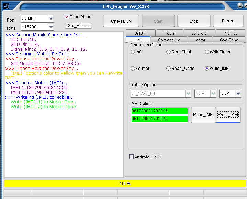Click log line 'IMEI 1:135790246811220'
Screen dimensions: 247x199
click(39, 87)
